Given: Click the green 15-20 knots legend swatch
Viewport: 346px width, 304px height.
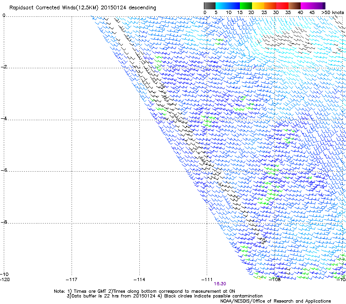Looking at the screenshot, I should click(x=246, y=6).
